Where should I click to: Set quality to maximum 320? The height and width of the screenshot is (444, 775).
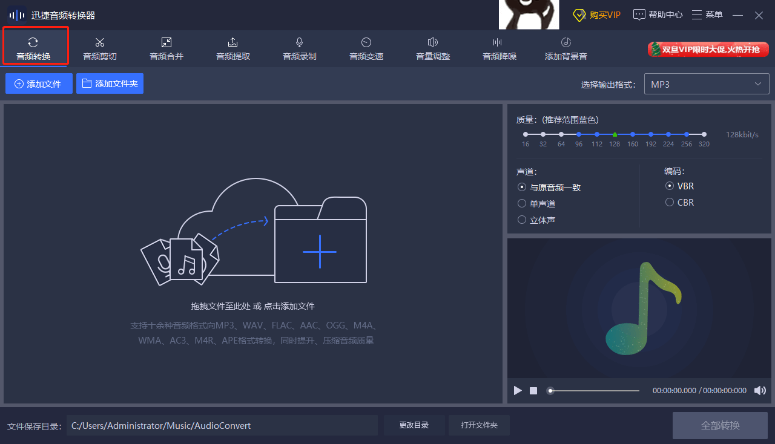(x=704, y=134)
